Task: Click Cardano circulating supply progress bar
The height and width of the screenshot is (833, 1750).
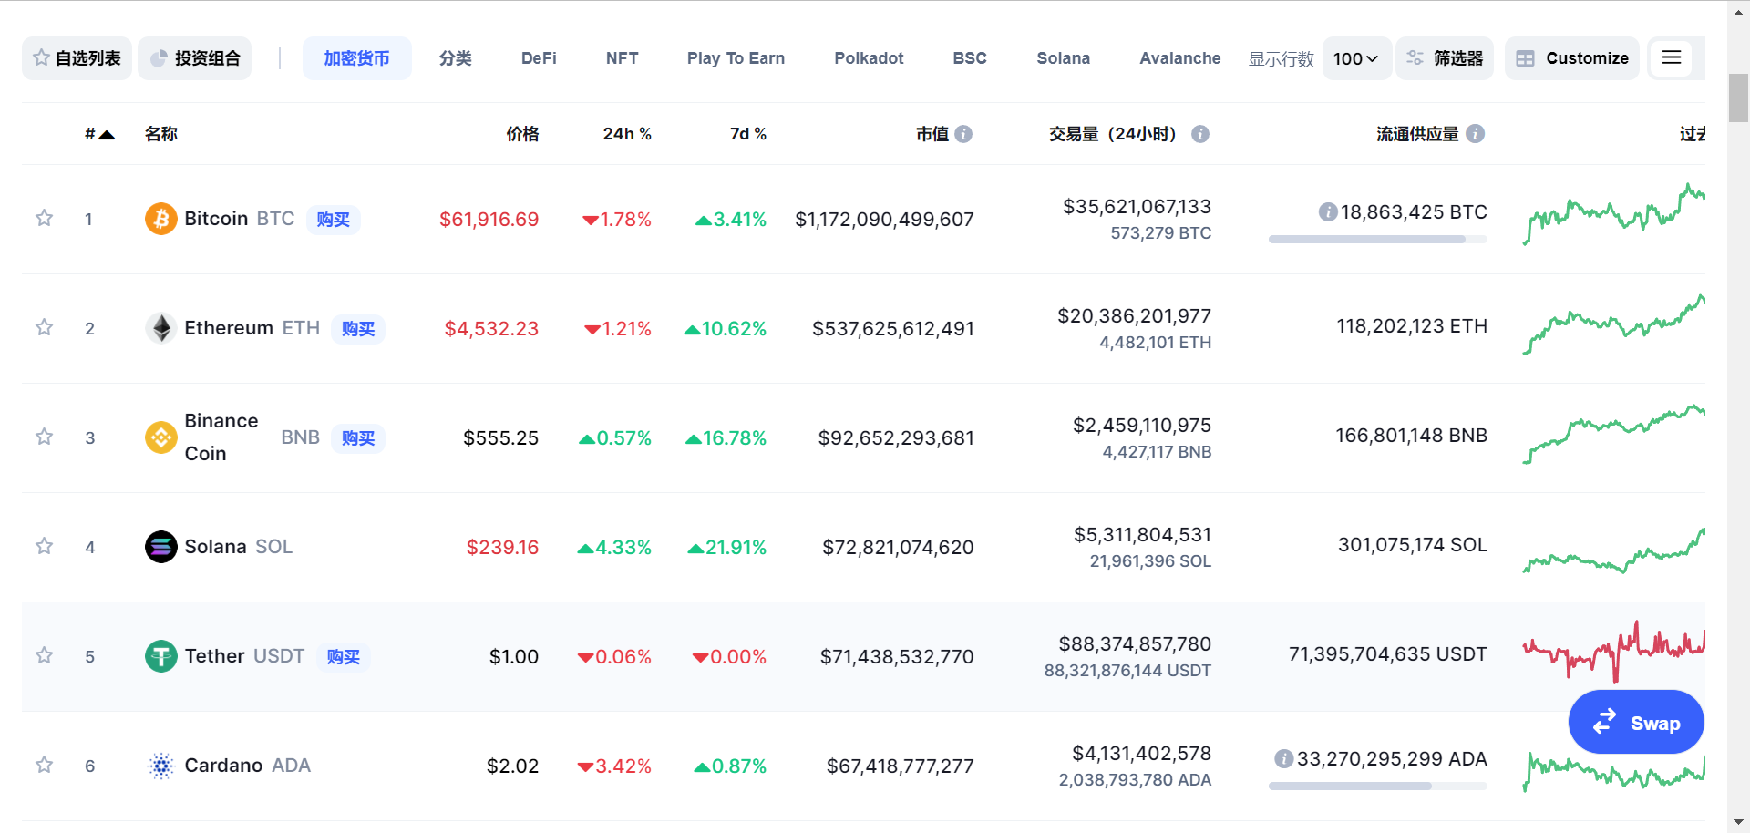Action: tap(1377, 787)
